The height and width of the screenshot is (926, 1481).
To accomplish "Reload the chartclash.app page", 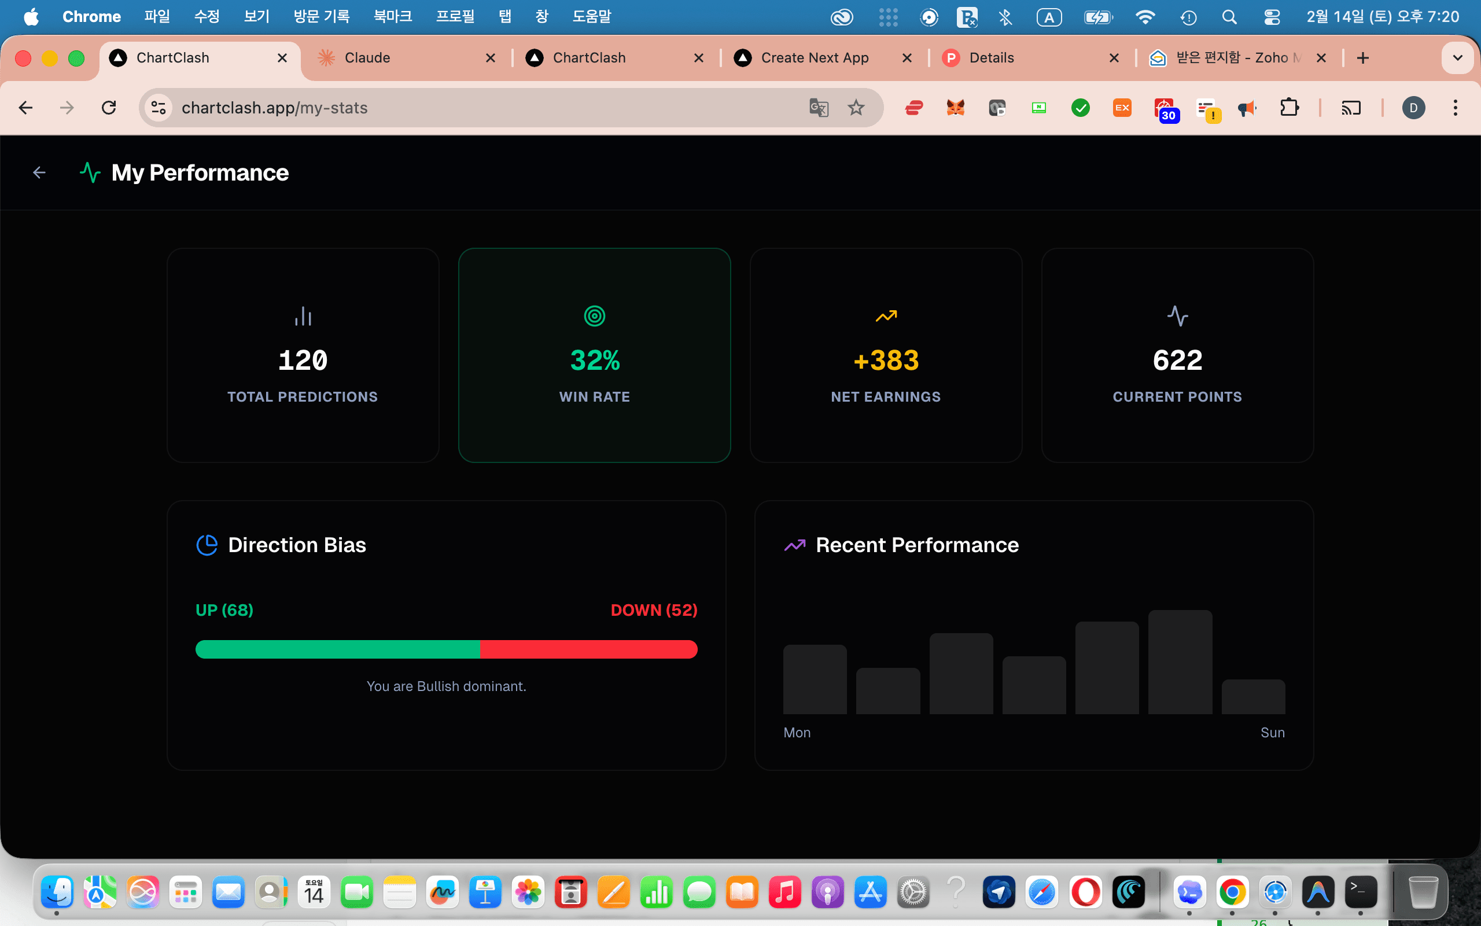I will pos(108,107).
